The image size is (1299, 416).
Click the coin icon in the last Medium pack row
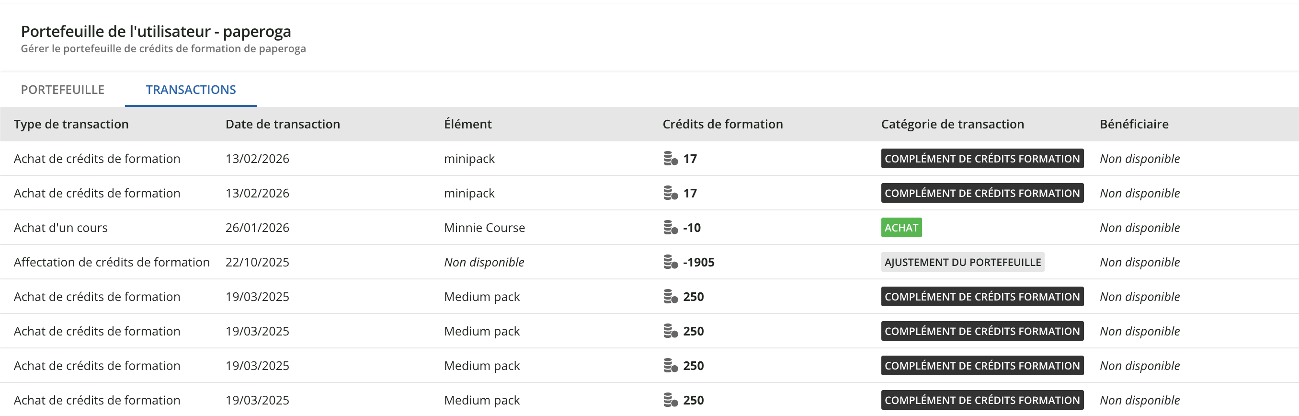tap(670, 400)
